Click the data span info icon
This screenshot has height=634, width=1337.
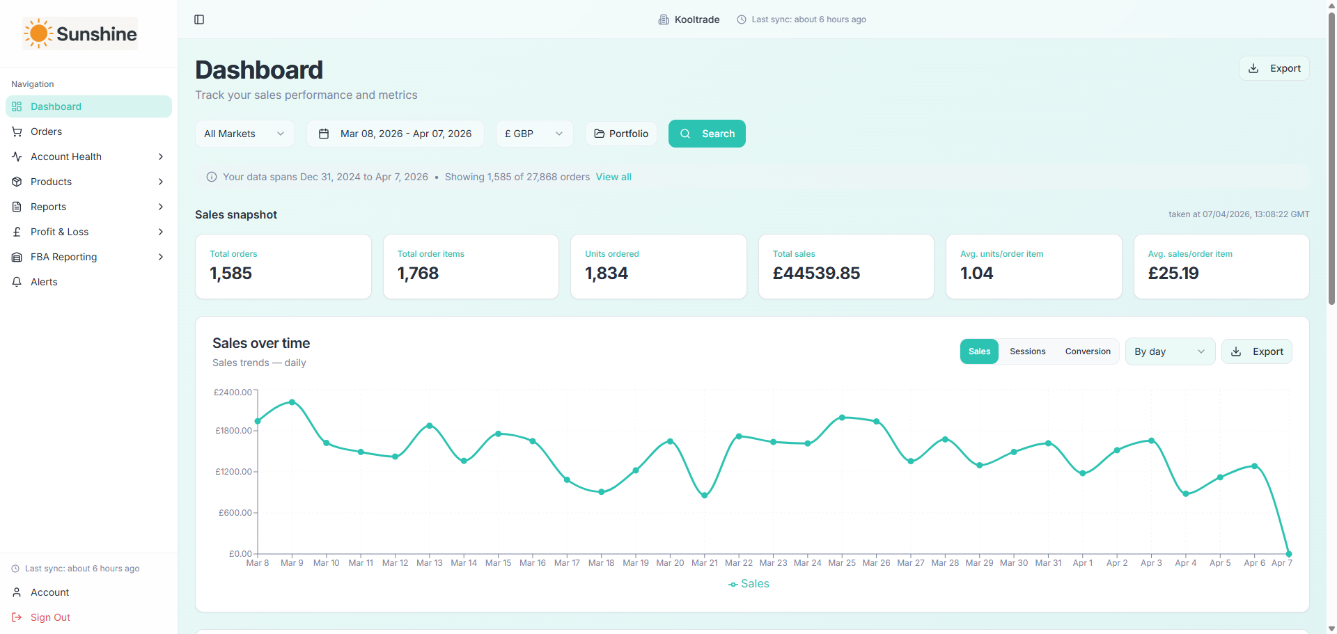(x=212, y=177)
